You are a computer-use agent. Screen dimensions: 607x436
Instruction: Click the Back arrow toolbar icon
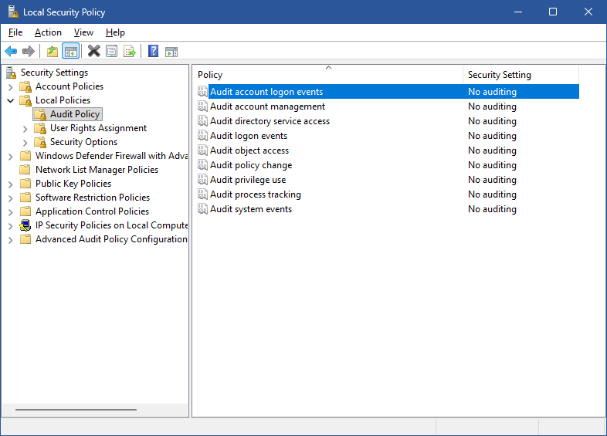click(x=11, y=52)
